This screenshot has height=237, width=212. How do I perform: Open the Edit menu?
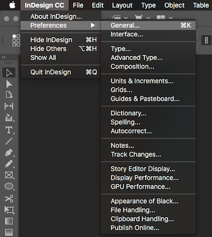pyautogui.click(x=98, y=5)
